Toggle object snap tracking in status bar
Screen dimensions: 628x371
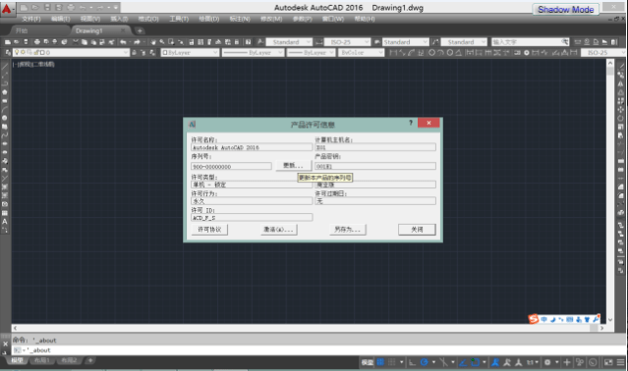pos(463,362)
